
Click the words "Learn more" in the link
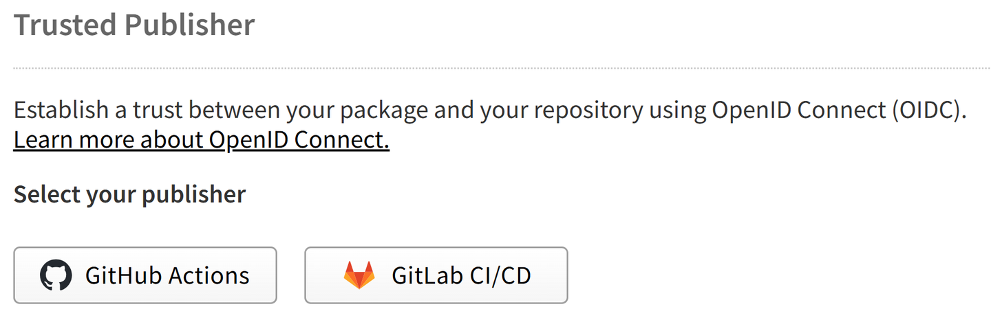74,140
